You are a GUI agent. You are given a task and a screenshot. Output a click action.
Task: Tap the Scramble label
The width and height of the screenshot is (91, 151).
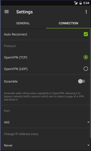pos(11,82)
